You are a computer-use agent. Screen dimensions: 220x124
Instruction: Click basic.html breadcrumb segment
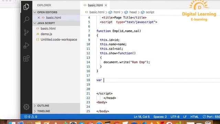coord(97,12)
